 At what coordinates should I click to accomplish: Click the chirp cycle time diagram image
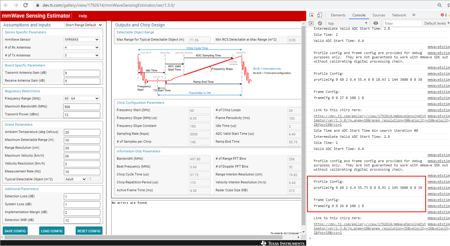click(215, 71)
